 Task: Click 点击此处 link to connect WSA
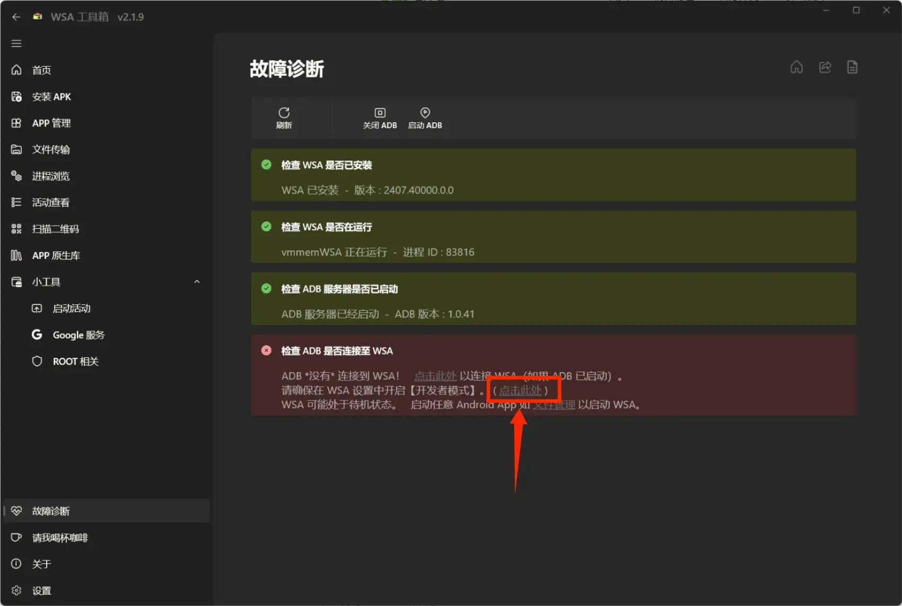point(435,376)
